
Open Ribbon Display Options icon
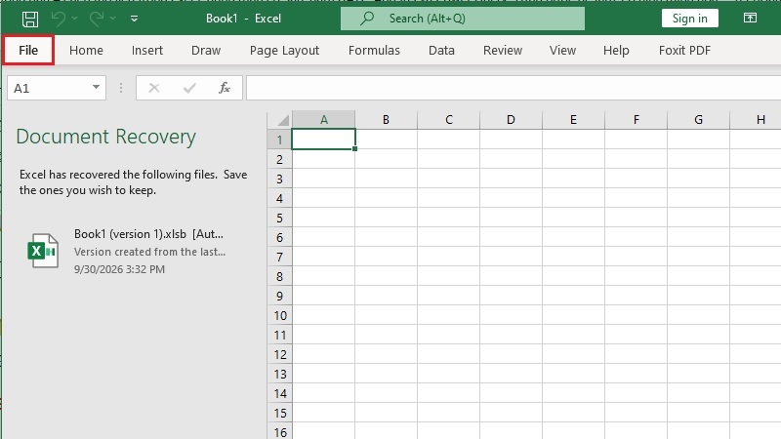[x=750, y=18]
